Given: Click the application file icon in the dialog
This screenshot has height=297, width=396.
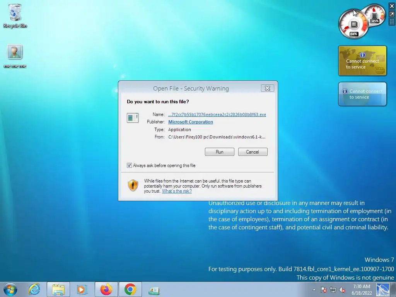Looking at the screenshot, I should point(133,118).
